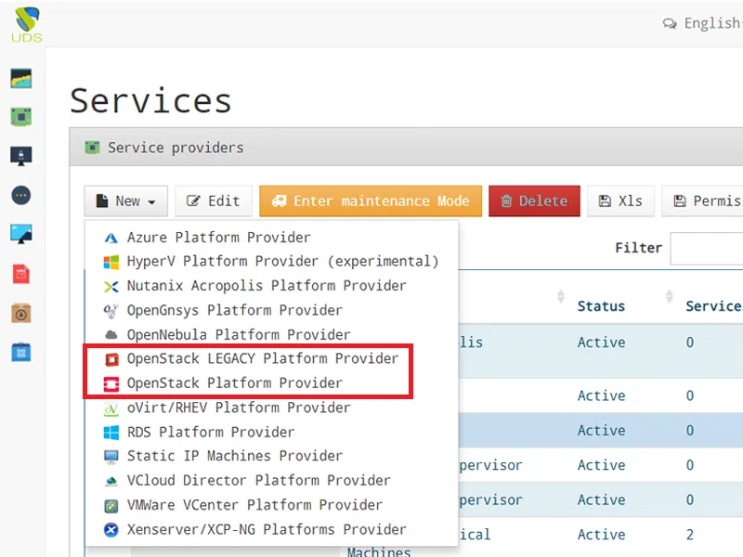Select Nutanix Acropolis Platform Provider
This screenshot has width=743, height=557.
click(271, 286)
